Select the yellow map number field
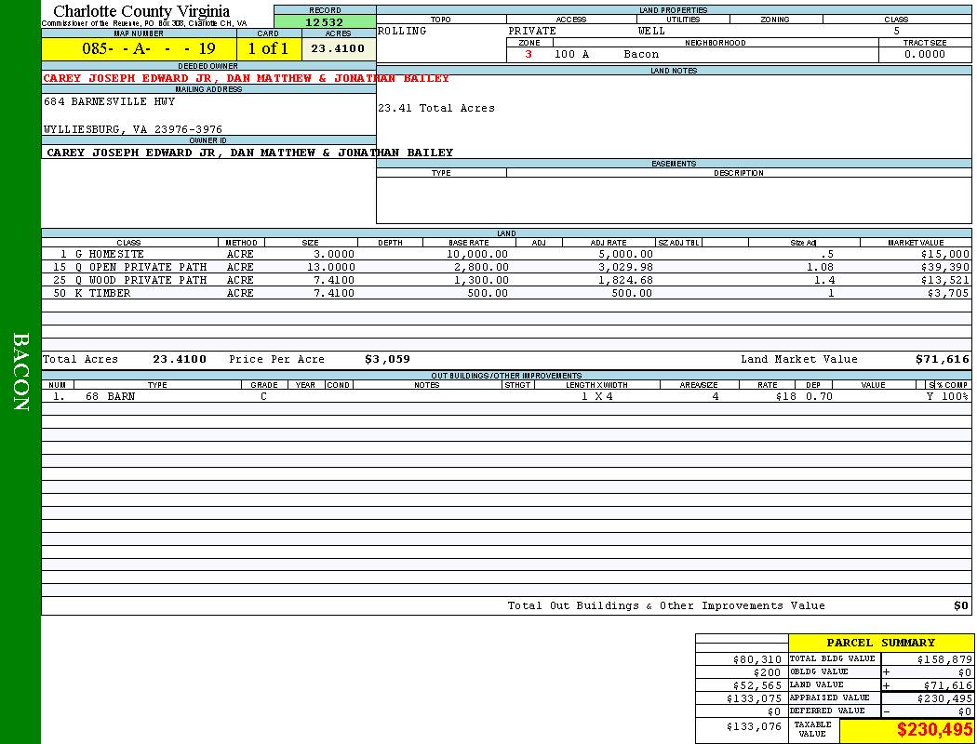This screenshot has width=977, height=744. pyautogui.click(x=139, y=49)
